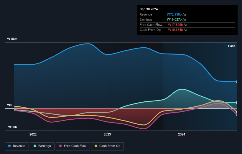Toggle the Cash From Op legend series
This screenshot has height=154, width=242.
coord(107,146)
